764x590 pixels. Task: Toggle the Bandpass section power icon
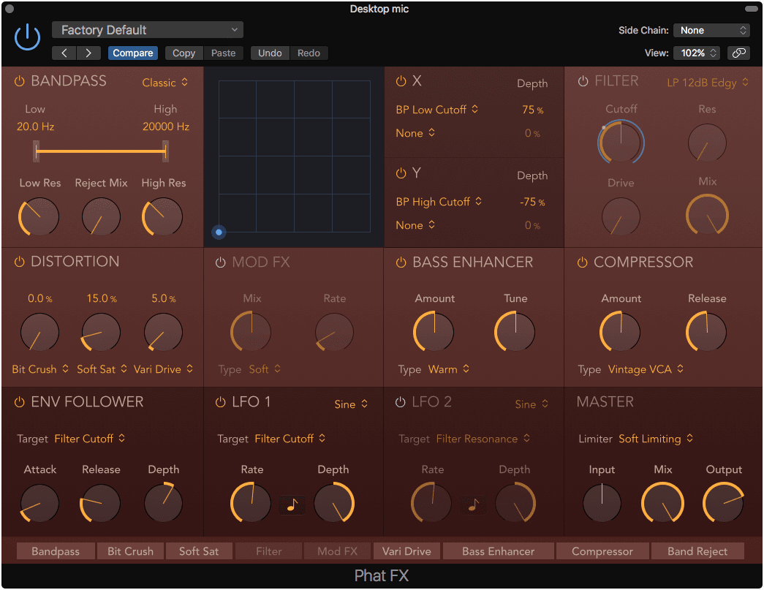click(x=20, y=82)
